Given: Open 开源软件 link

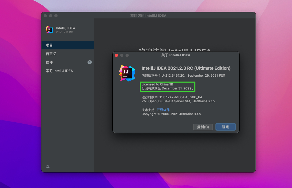Looking at the screenshot, I should click(163, 110).
